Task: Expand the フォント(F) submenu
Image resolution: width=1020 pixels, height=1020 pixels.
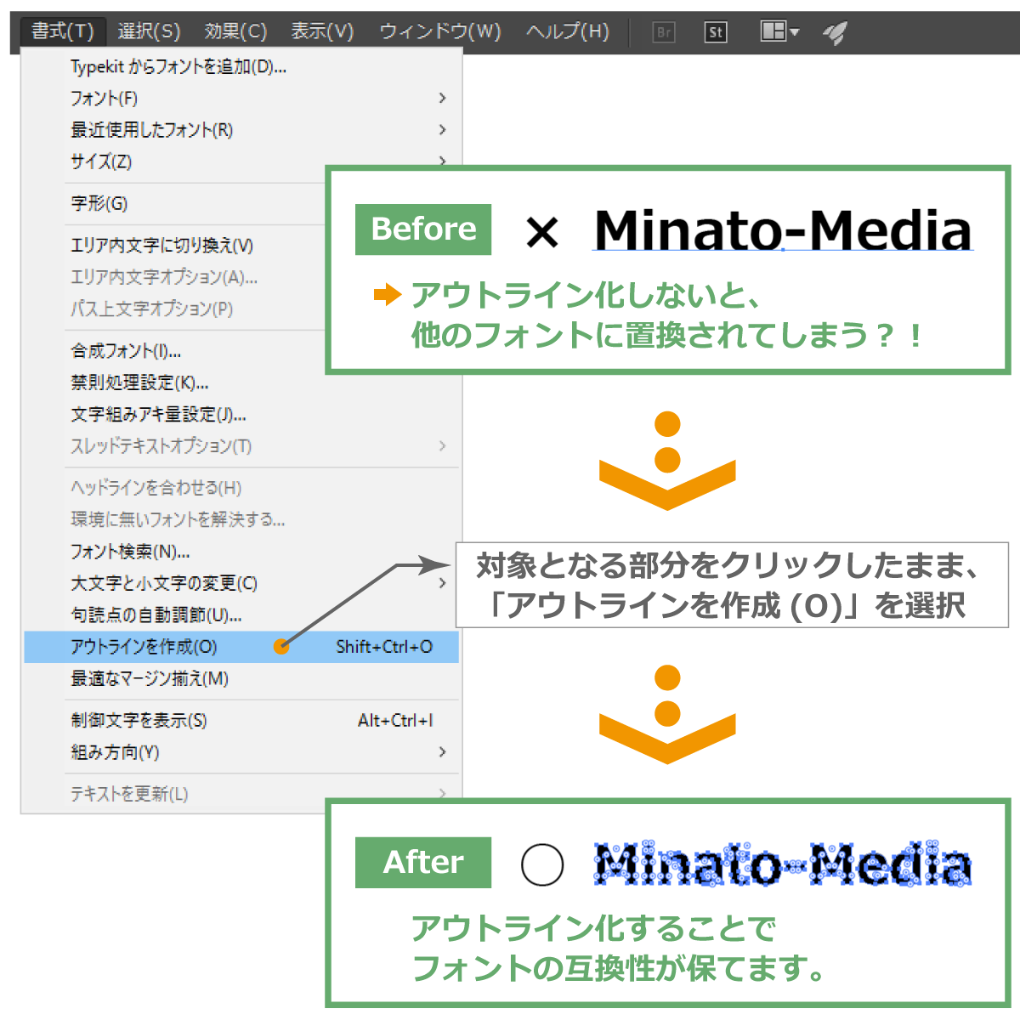Action: [241, 98]
